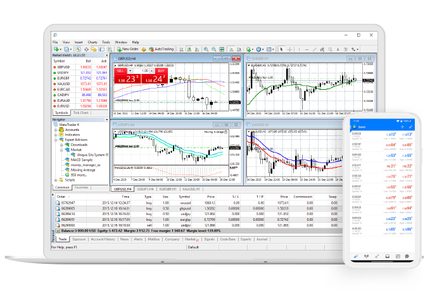Switch chart to Line Chart mode
This screenshot has width=430, height=303.
point(197,49)
